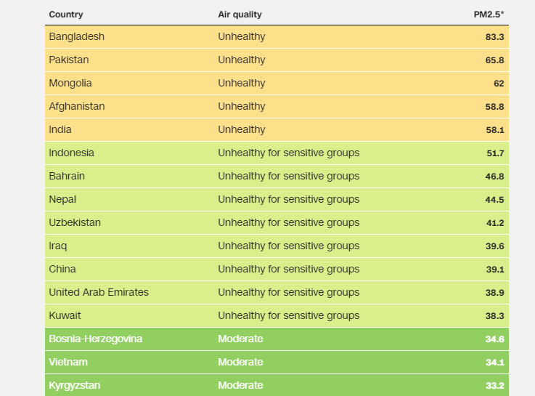Click the PM2.5* column header
The height and width of the screenshot is (396, 535).
click(489, 15)
